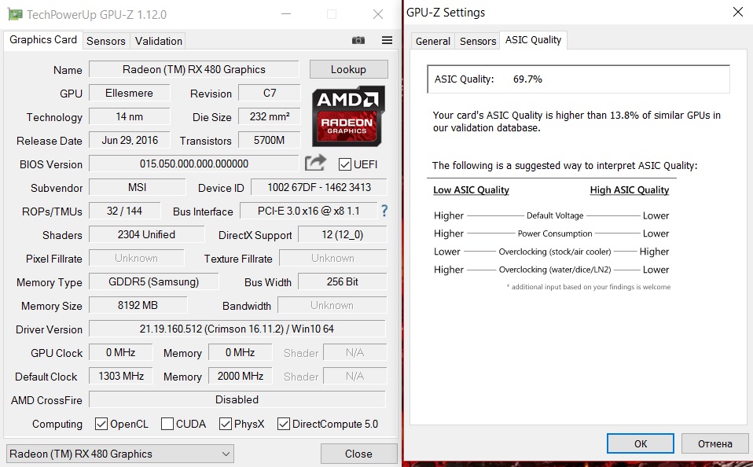Select the ASIC Quality tab

click(x=533, y=40)
